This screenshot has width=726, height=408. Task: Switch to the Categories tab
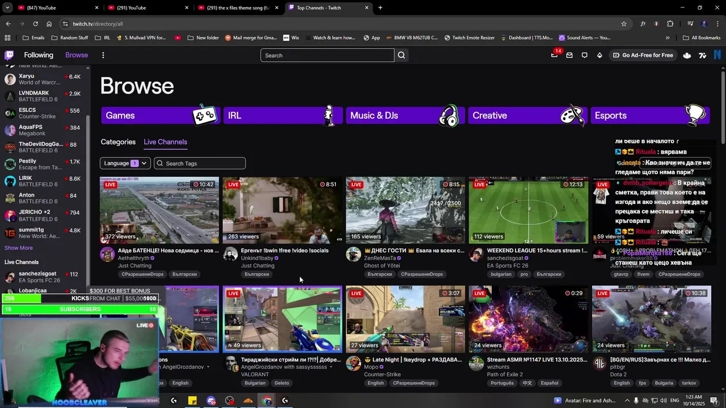click(x=118, y=142)
